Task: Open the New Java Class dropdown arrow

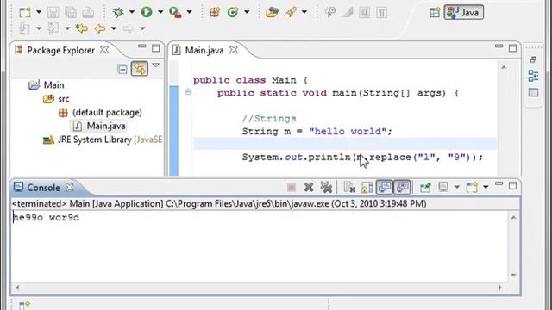Action: click(247, 12)
